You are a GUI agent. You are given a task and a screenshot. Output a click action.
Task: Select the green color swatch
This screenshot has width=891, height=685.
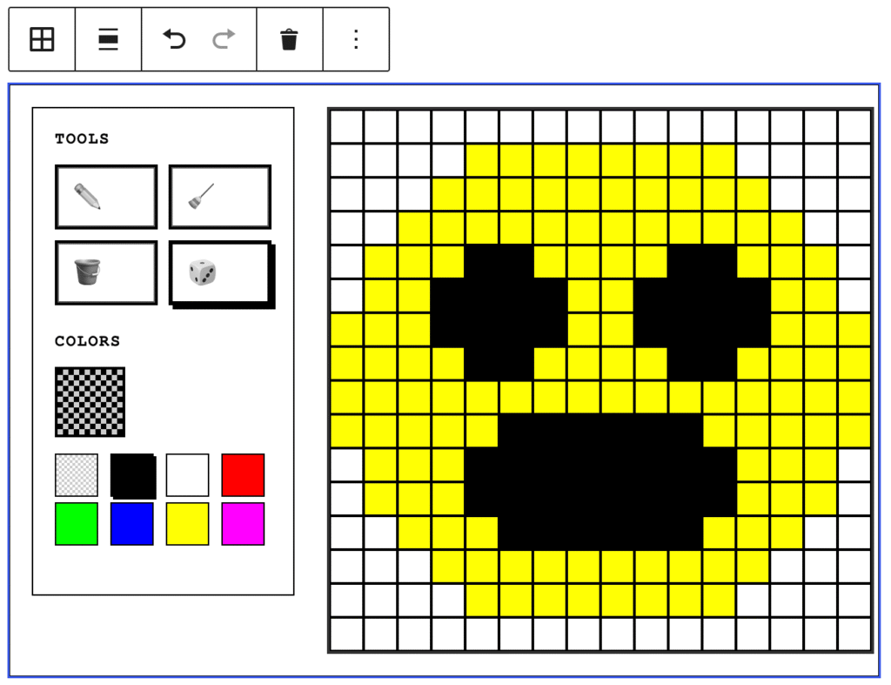point(77,524)
